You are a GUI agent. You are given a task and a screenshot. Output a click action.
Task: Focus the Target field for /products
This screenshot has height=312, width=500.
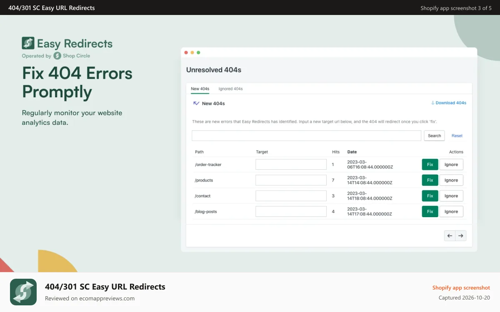291,180
